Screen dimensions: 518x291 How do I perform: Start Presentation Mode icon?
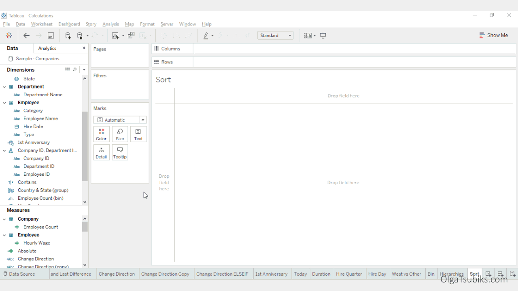click(x=323, y=36)
